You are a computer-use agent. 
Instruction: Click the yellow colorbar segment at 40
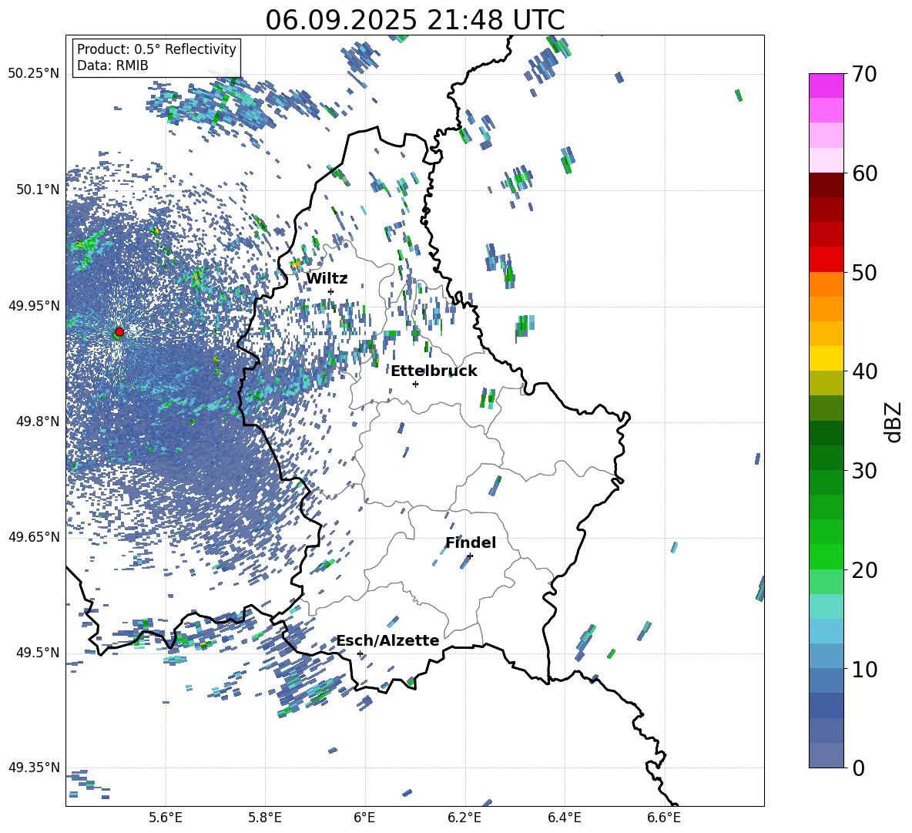tap(826, 358)
